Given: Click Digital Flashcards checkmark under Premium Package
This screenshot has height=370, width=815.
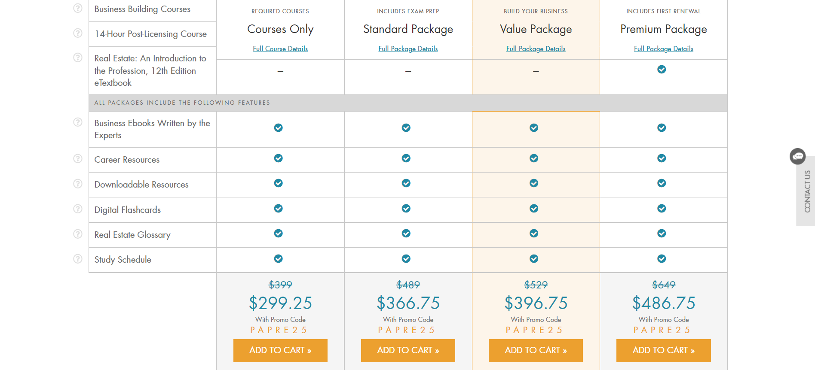Looking at the screenshot, I should (x=662, y=209).
